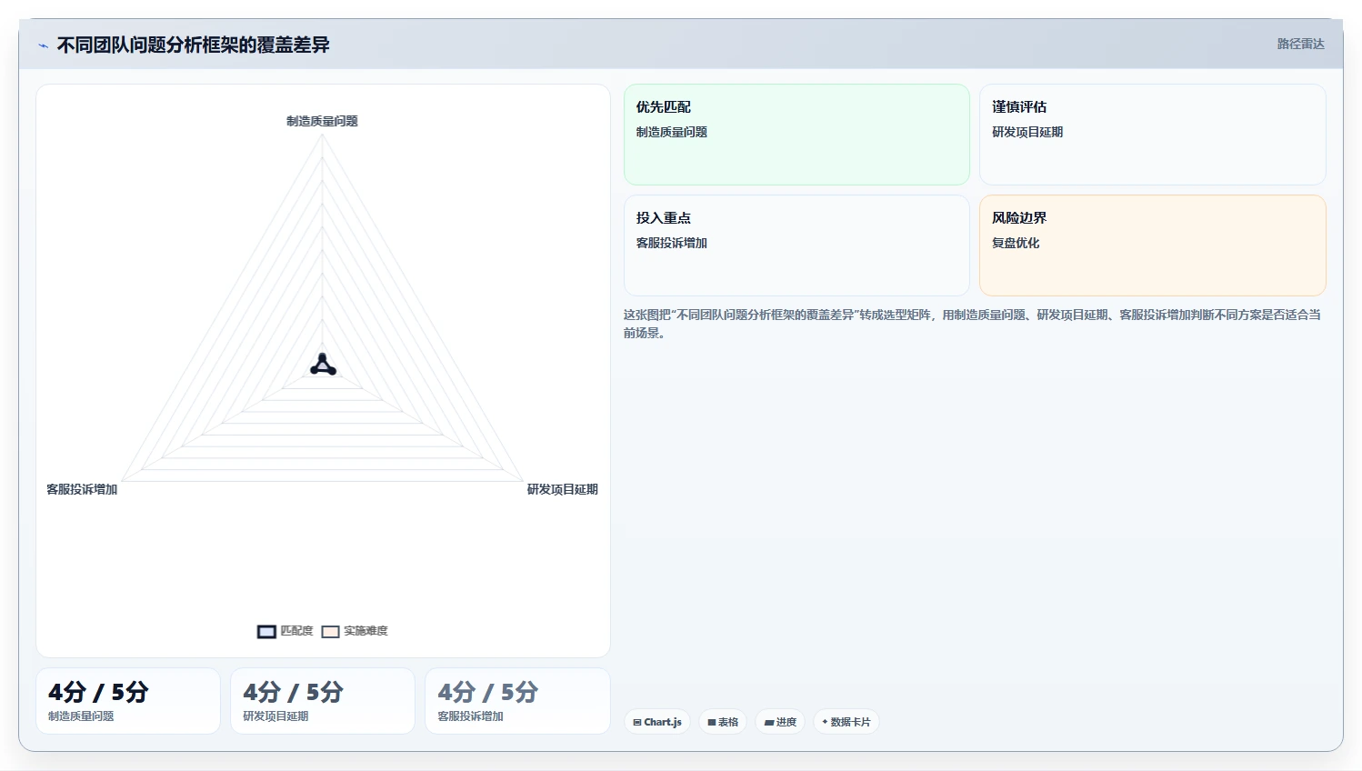Click the radar axis label 客服投诉增加
The image size is (1362, 771).
pos(82,489)
